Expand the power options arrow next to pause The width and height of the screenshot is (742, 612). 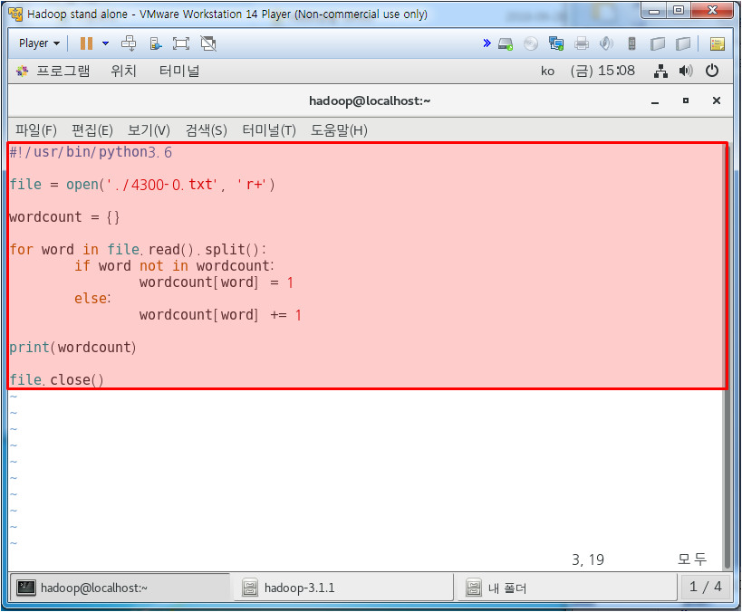tap(105, 43)
